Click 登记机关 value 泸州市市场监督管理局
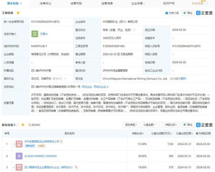This screenshot has width=215, height=172. tap(115, 71)
